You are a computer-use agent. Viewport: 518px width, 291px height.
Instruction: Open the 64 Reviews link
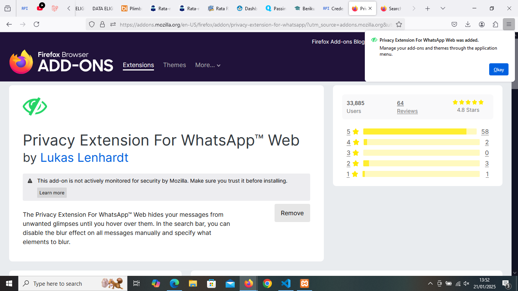coord(407,107)
